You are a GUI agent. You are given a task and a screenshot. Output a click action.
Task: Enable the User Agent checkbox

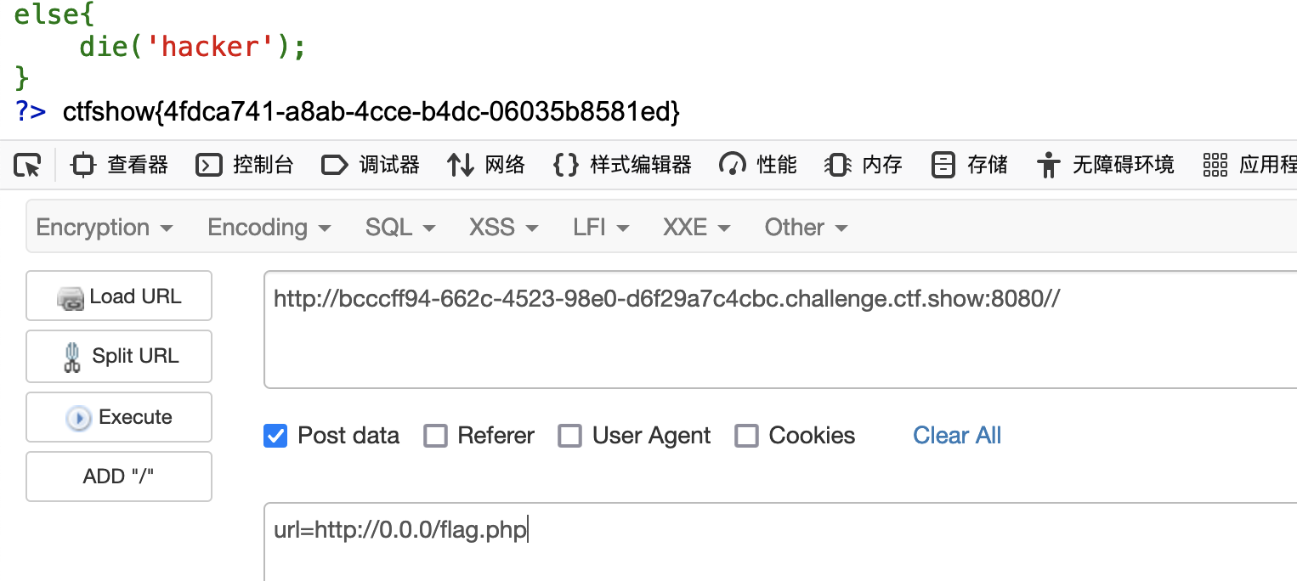(x=569, y=437)
